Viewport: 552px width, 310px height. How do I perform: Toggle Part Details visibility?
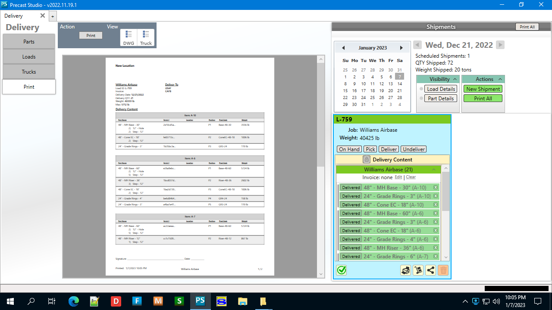pos(440,98)
